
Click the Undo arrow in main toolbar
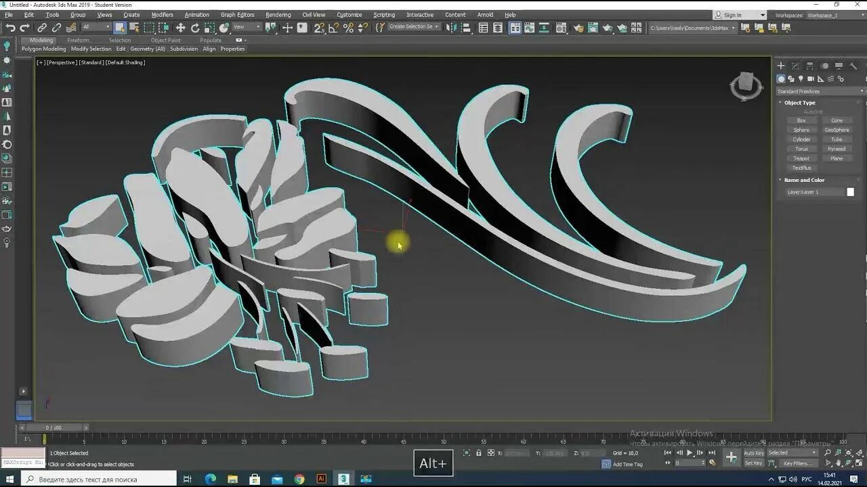point(10,28)
